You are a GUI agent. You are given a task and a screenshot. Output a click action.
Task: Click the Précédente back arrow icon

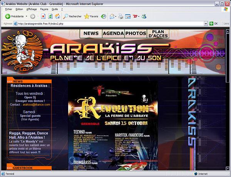click(8, 16)
